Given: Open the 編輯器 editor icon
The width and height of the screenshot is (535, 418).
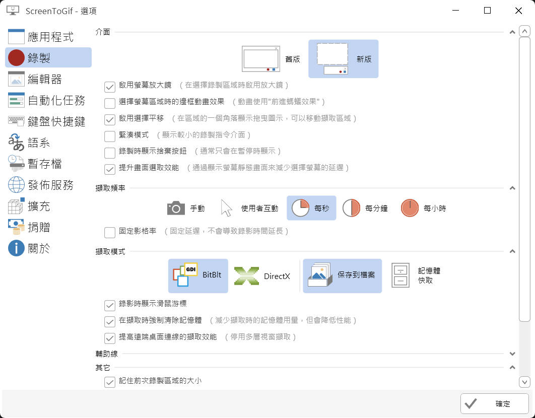Looking at the screenshot, I should click(16, 79).
